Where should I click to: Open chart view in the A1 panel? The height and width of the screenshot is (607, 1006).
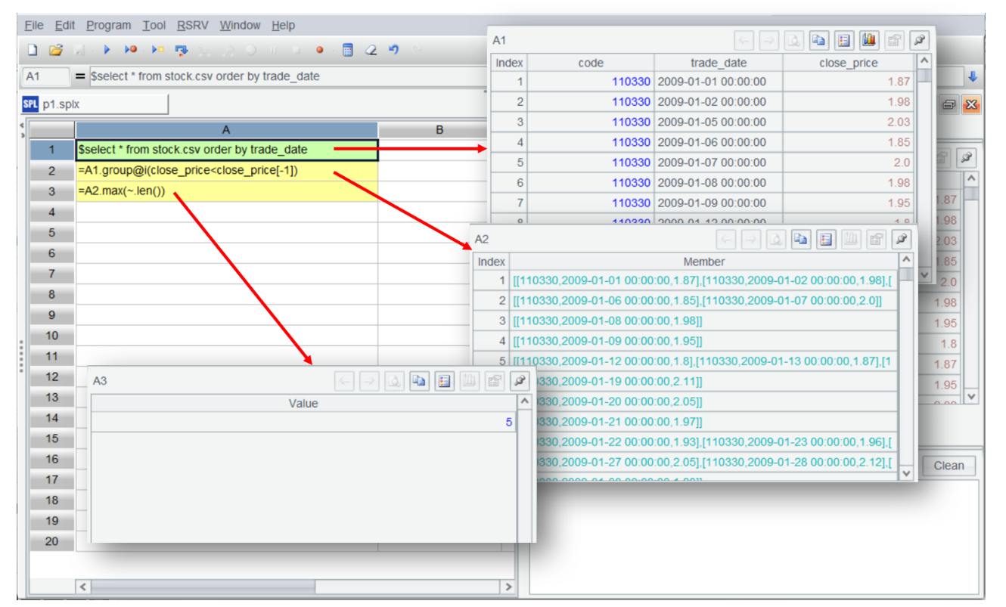pos(868,40)
